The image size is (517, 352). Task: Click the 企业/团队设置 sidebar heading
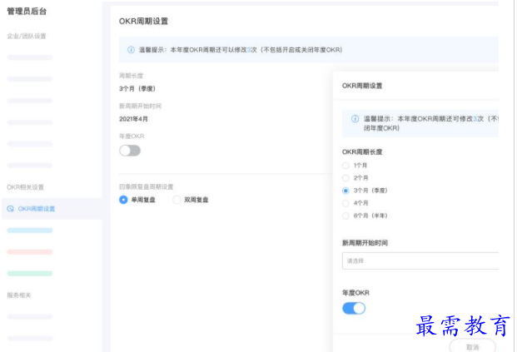point(27,36)
